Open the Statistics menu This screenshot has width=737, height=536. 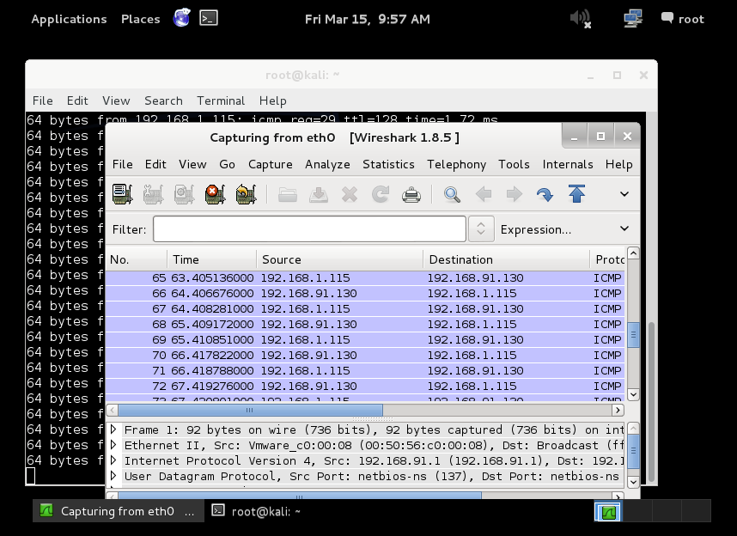coord(388,164)
